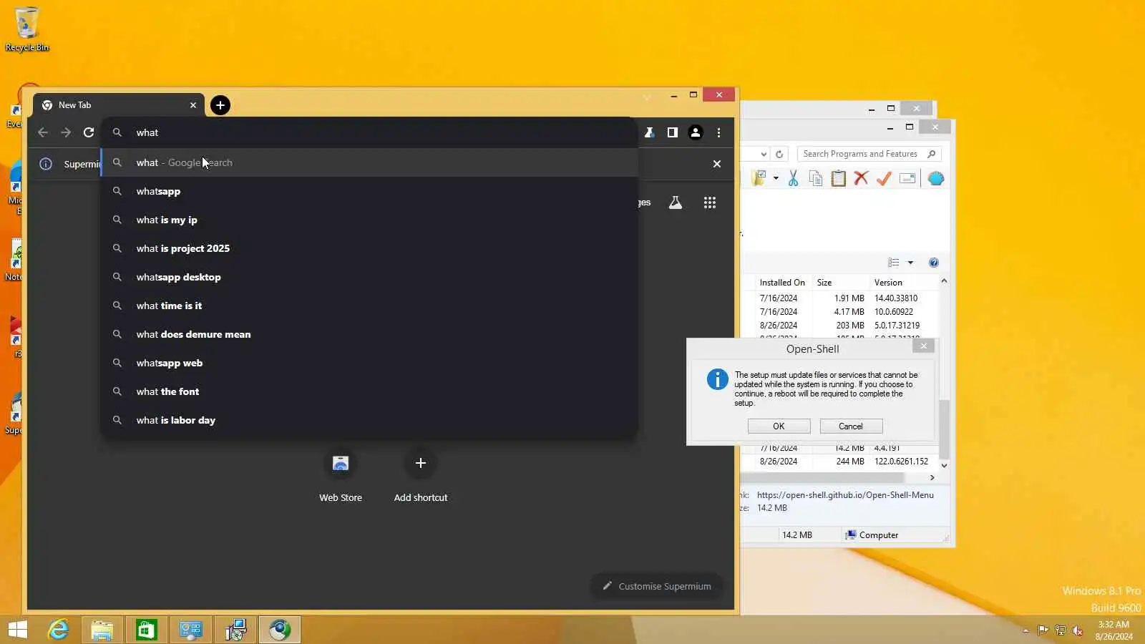
Task: Click Search Programs and Features box
Action: click(x=868, y=154)
